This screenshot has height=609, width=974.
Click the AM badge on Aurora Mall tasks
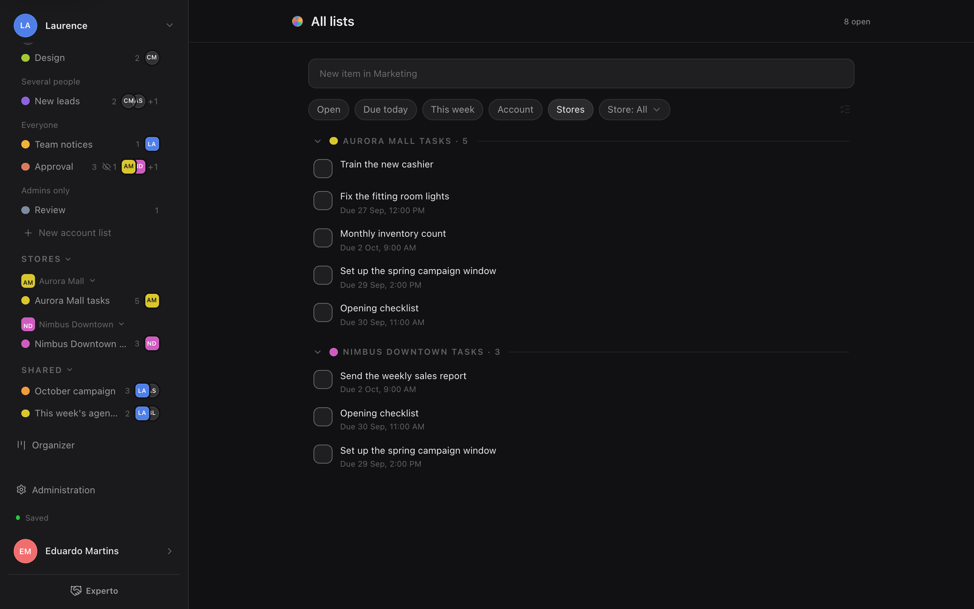pyautogui.click(x=152, y=300)
